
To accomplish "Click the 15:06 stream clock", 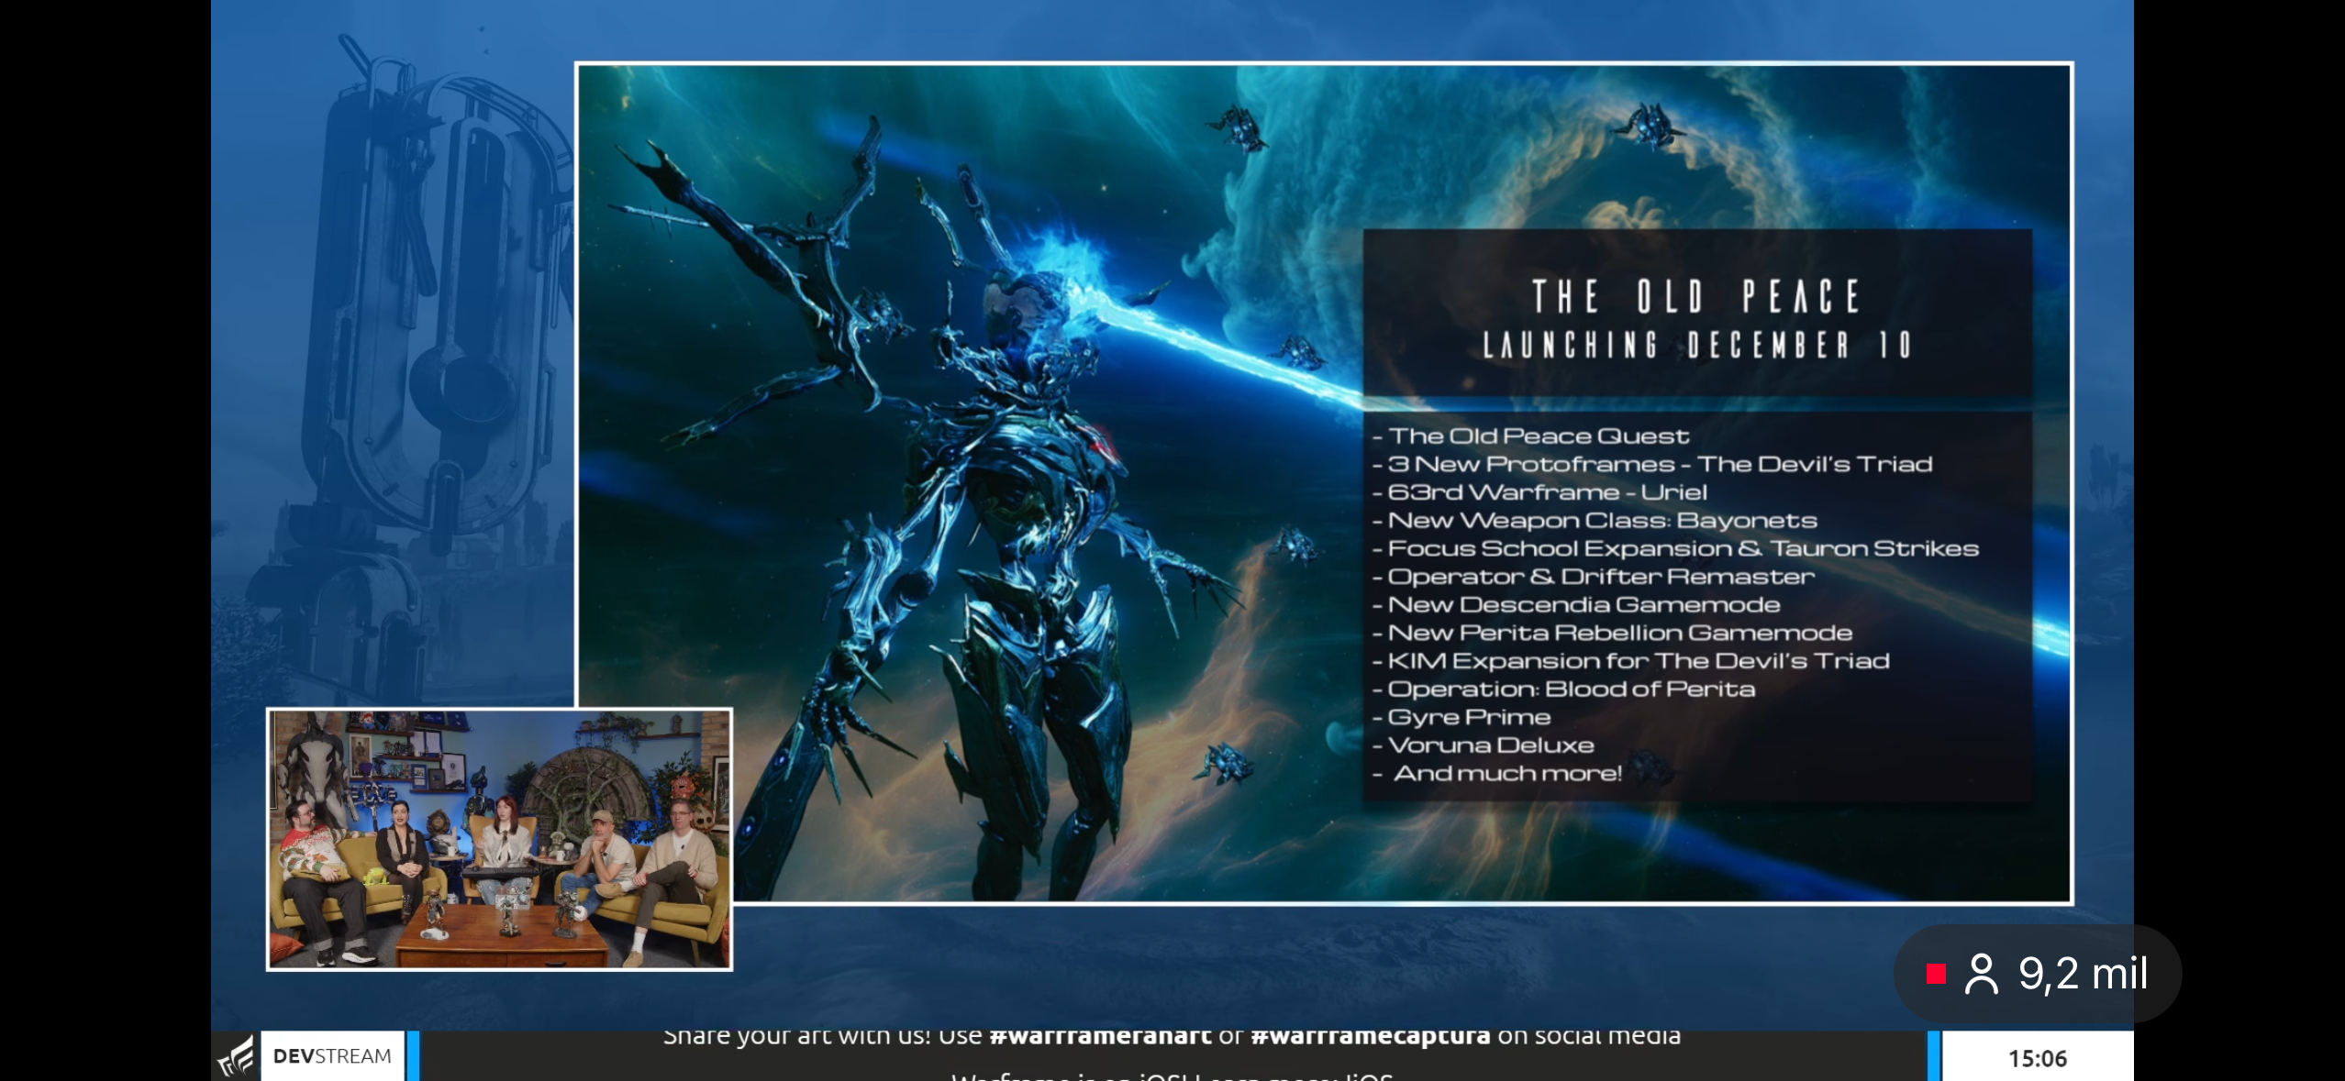I will click(2037, 1058).
